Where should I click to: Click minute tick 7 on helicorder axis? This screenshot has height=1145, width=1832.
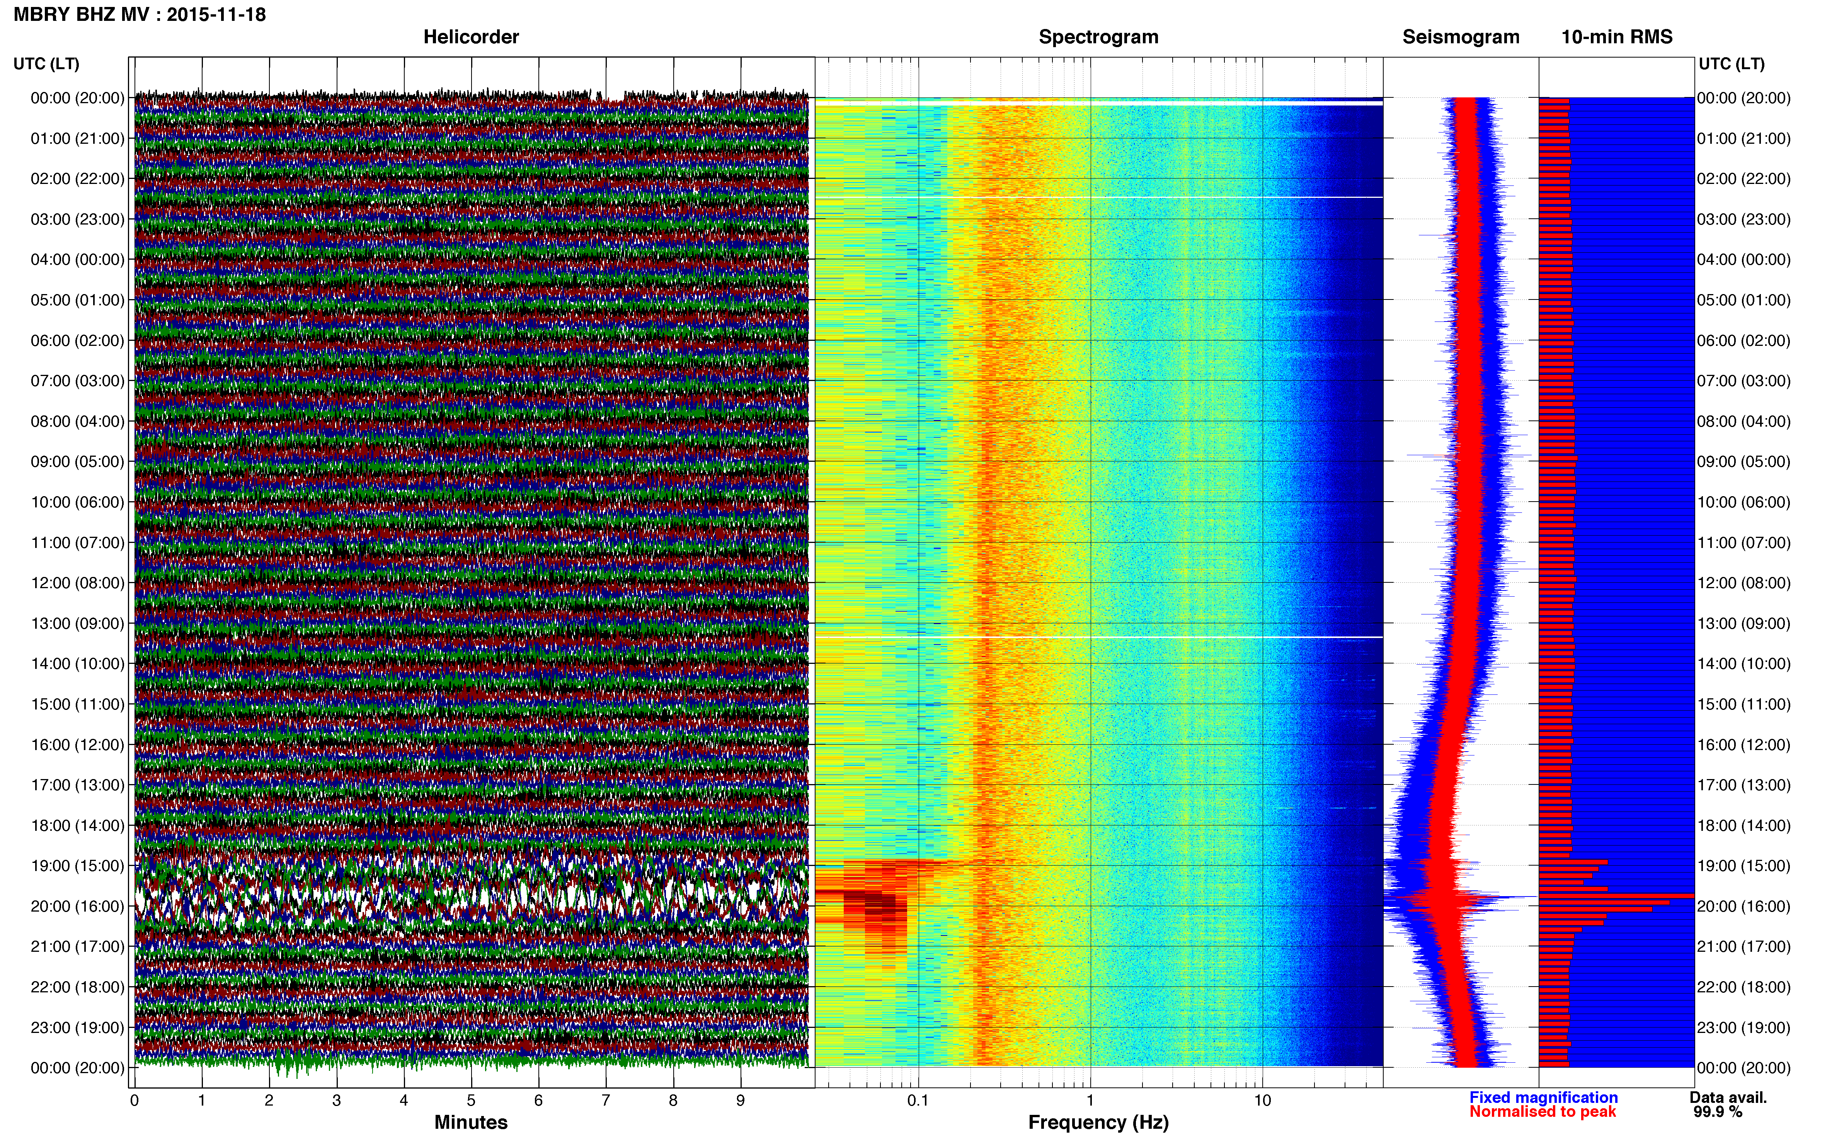[x=606, y=1100]
